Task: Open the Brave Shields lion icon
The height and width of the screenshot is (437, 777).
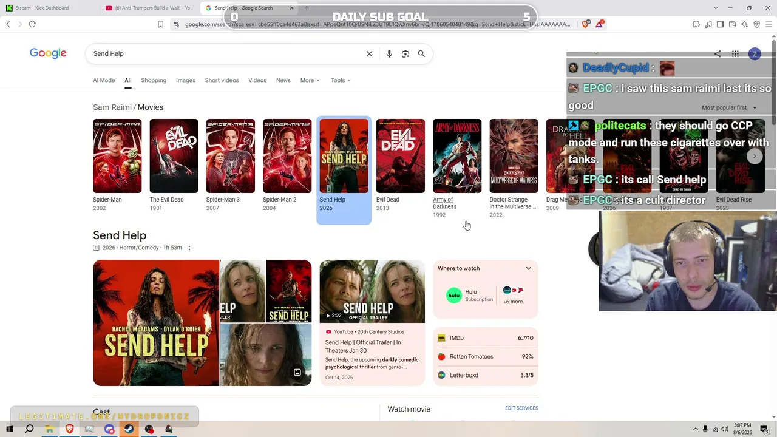Action: [x=585, y=24]
